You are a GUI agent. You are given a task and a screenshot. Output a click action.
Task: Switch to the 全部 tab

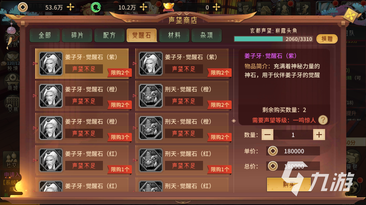(x=45, y=35)
